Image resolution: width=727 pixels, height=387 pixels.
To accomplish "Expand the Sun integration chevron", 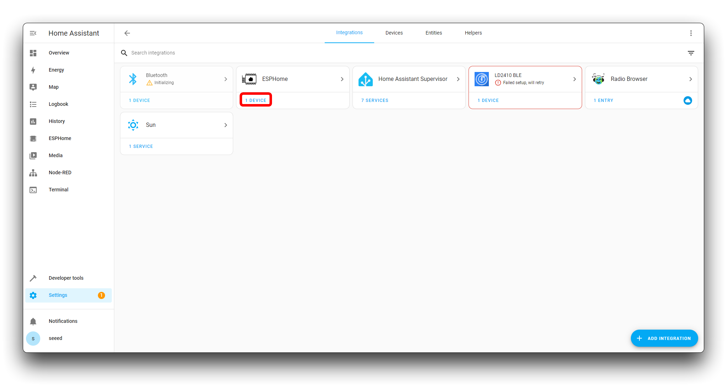I will (x=225, y=125).
